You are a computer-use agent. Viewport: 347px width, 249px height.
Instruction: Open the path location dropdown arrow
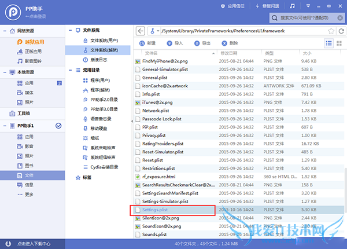coord(158,31)
